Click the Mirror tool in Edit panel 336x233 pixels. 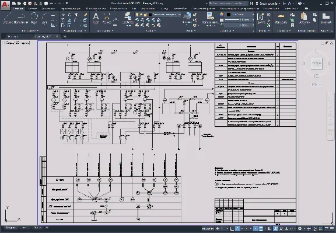[69, 20]
